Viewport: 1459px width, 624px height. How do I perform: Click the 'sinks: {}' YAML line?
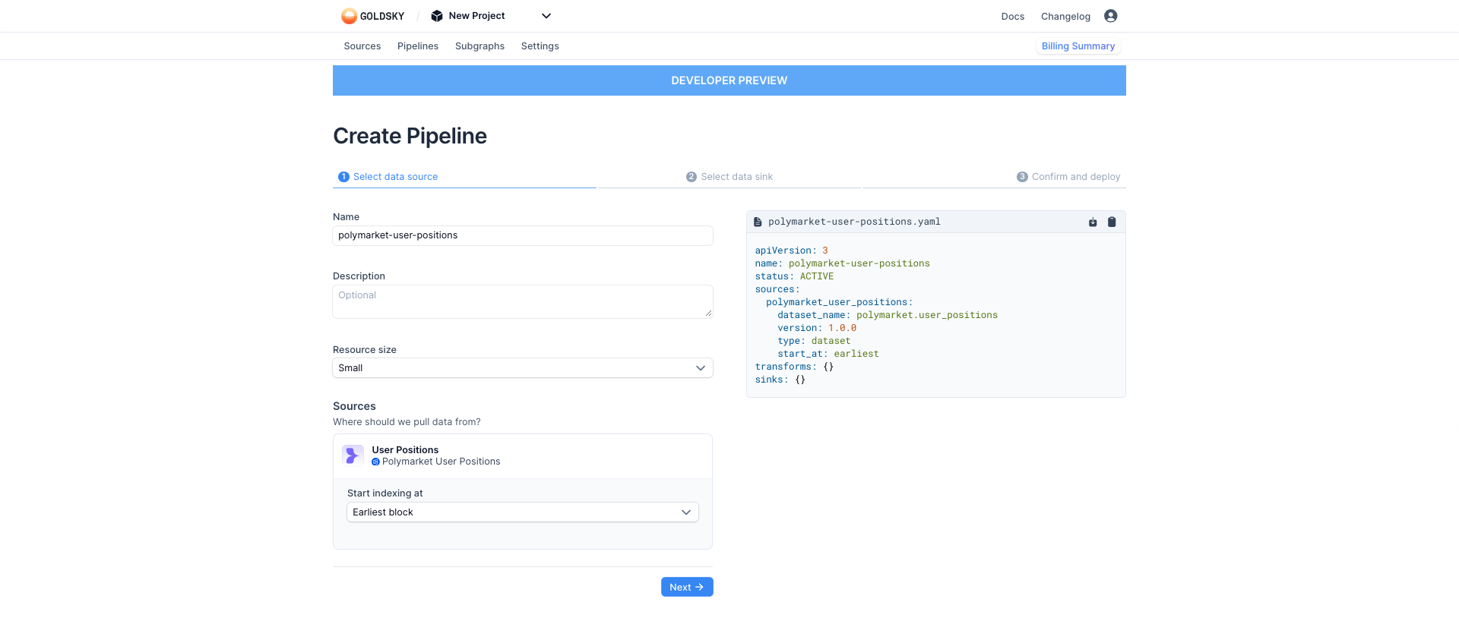(780, 380)
